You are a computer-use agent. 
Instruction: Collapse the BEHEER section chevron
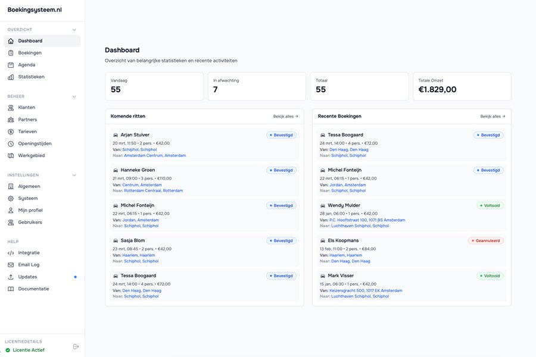pos(74,95)
